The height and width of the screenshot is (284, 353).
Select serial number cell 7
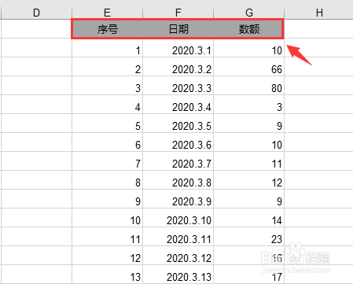[x=107, y=161]
